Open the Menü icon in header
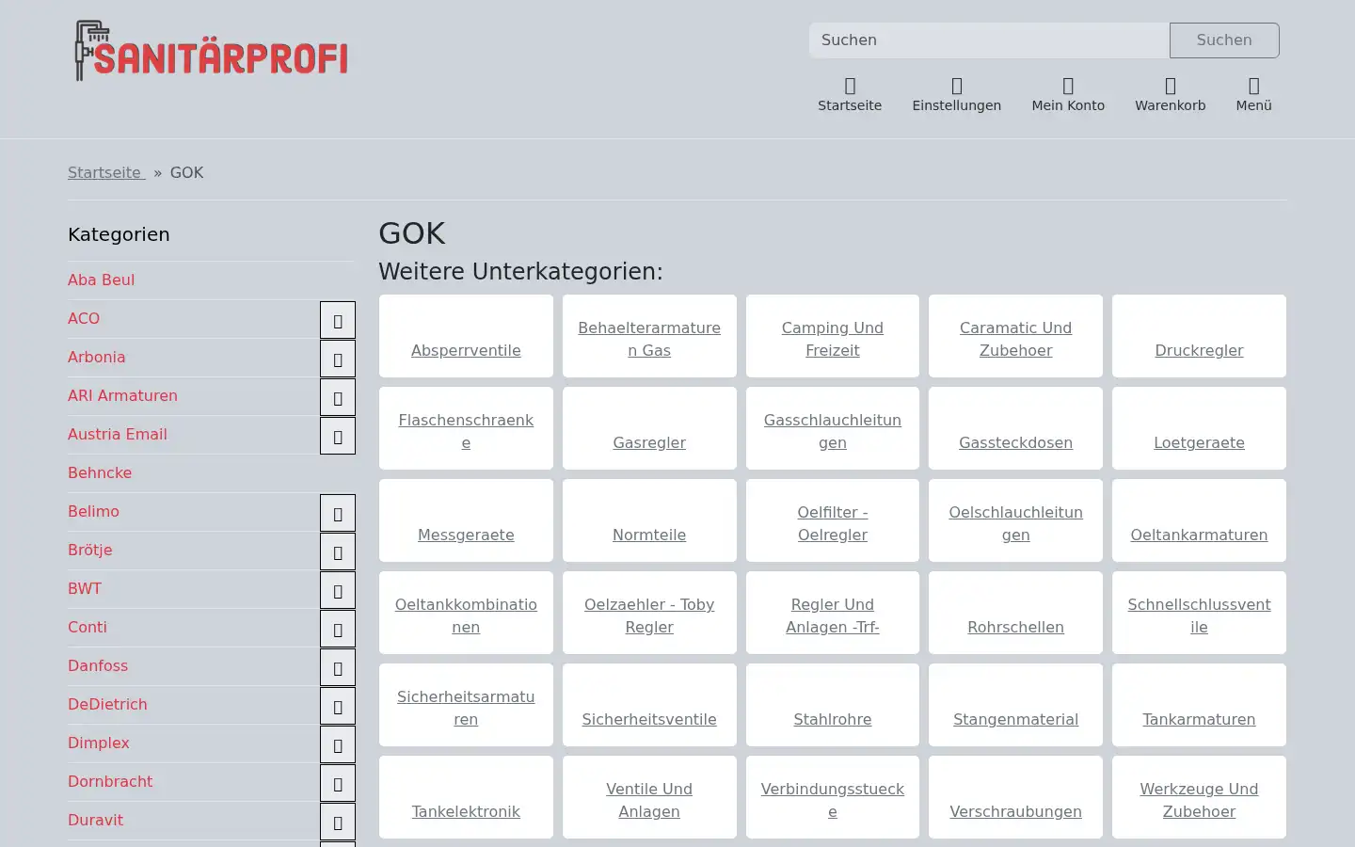 1253,94
